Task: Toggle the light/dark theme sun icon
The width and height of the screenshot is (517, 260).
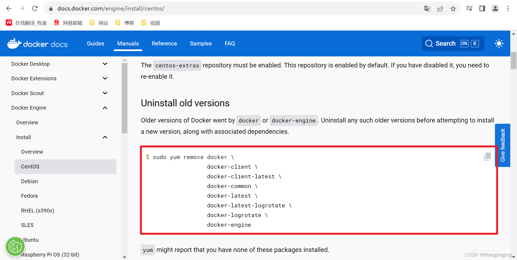Action: pyautogui.click(x=499, y=44)
